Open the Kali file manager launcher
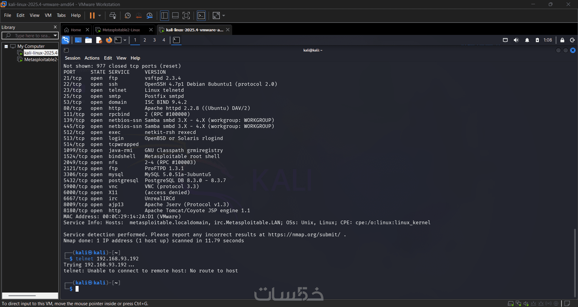The height and width of the screenshot is (307, 578). pyautogui.click(x=89, y=40)
